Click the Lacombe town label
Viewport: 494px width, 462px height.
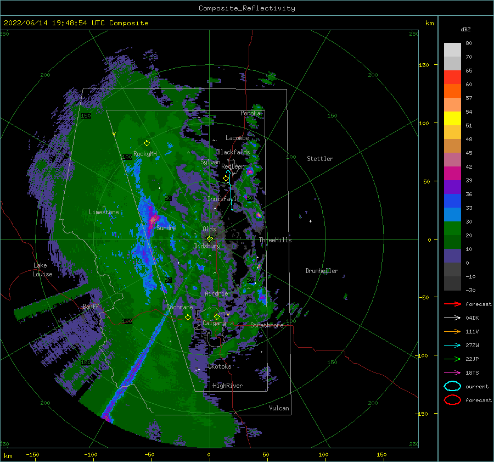pyautogui.click(x=237, y=138)
